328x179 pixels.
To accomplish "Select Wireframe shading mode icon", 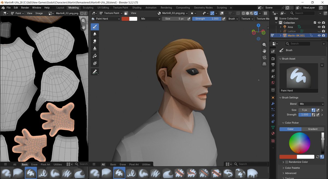I will point(243,13).
